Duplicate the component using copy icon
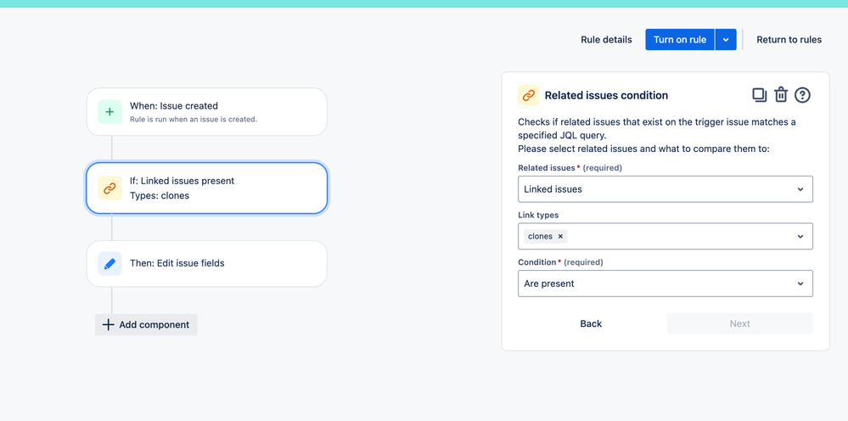 click(760, 95)
